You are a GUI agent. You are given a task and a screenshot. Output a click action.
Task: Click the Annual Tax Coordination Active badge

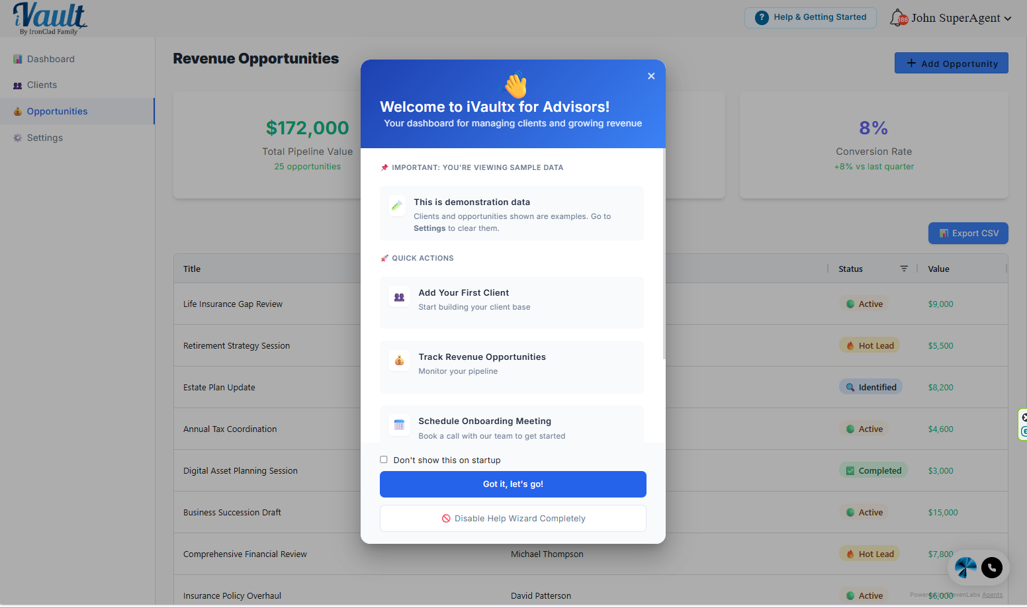(864, 429)
